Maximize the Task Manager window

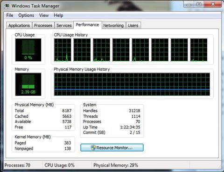[x=199, y=5]
